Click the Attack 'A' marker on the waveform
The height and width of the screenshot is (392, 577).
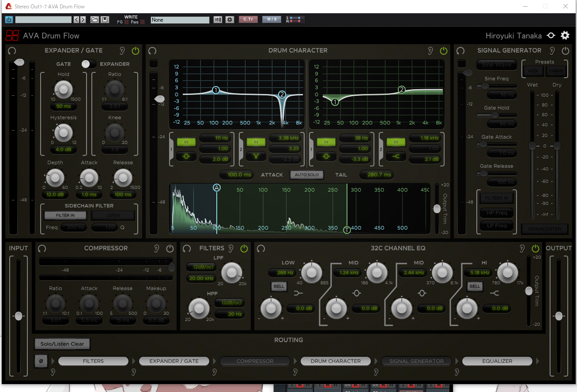coord(217,188)
